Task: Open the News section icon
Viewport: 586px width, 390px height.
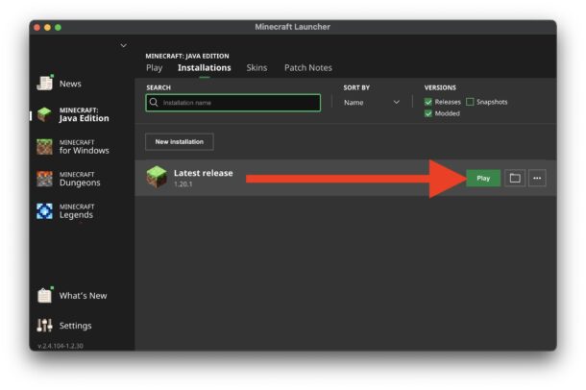Action: (x=44, y=84)
